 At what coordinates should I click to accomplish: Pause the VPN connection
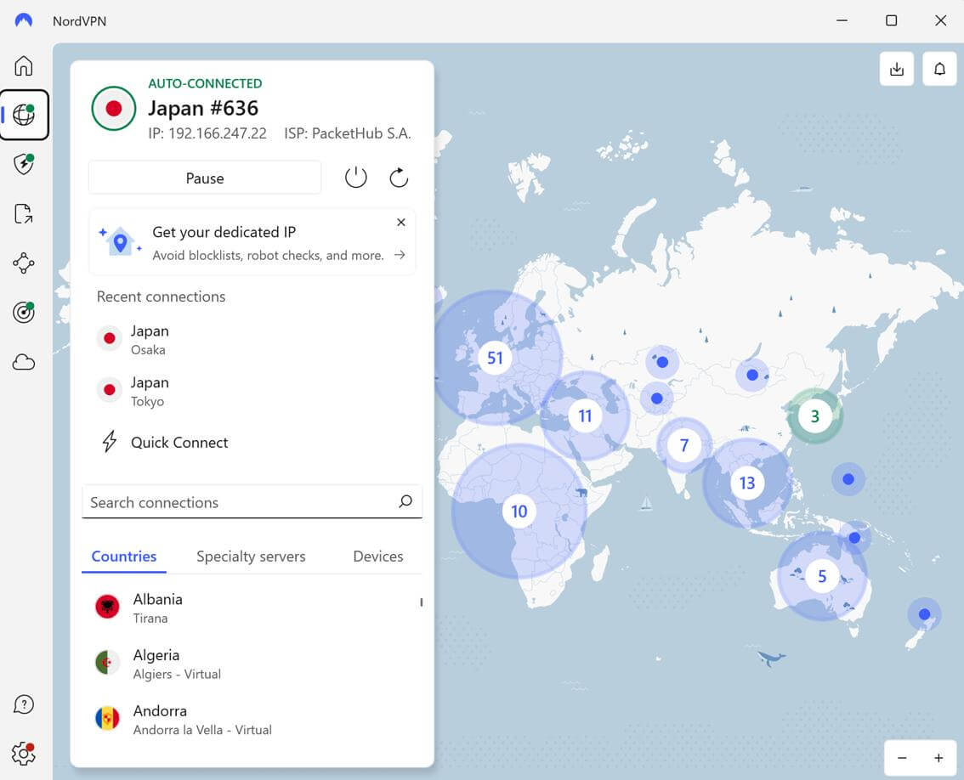[x=205, y=178]
